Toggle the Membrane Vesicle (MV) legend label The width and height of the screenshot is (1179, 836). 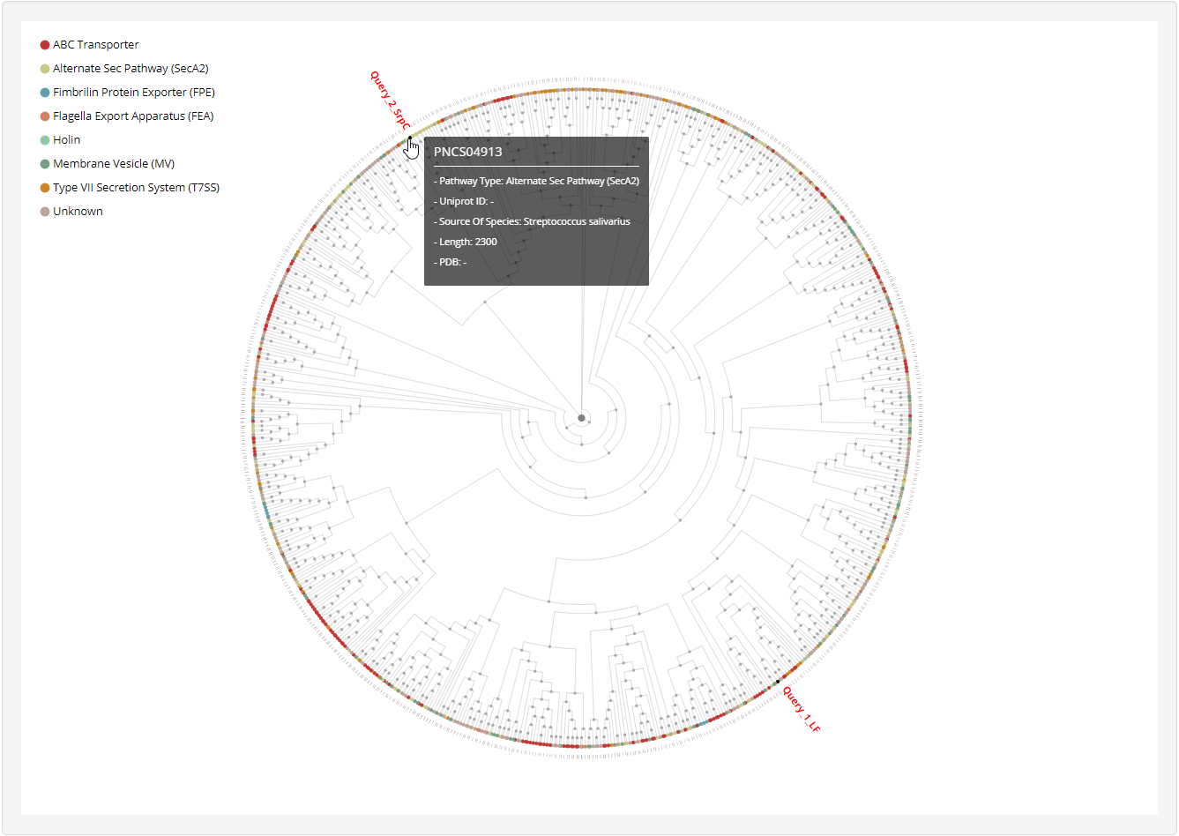(x=114, y=164)
